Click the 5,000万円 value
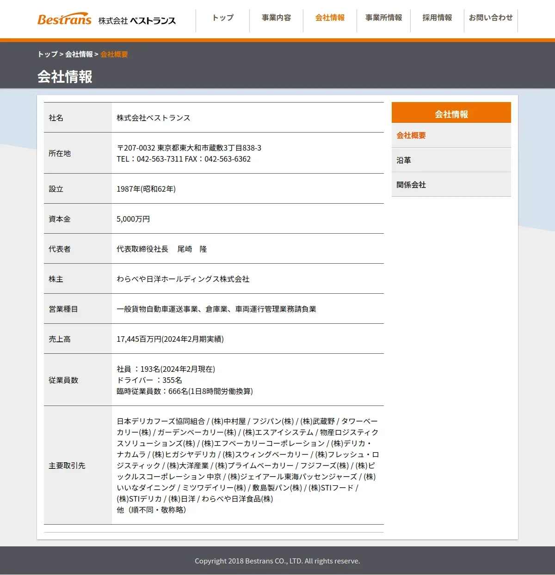The width and height of the screenshot is (555, 575). 133,219
